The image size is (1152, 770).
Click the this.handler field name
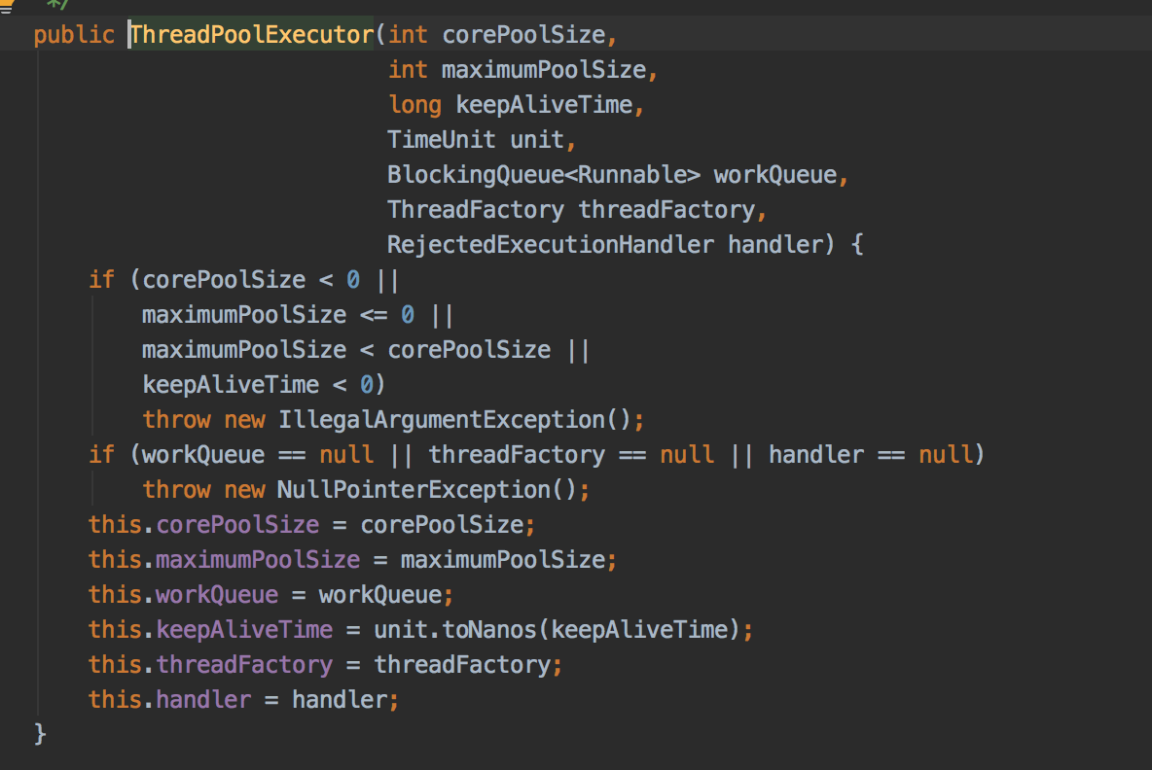[x=203, y=700]
